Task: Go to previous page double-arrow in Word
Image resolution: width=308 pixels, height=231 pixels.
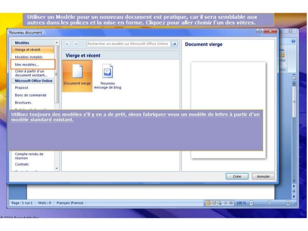Action: (294, 186)
